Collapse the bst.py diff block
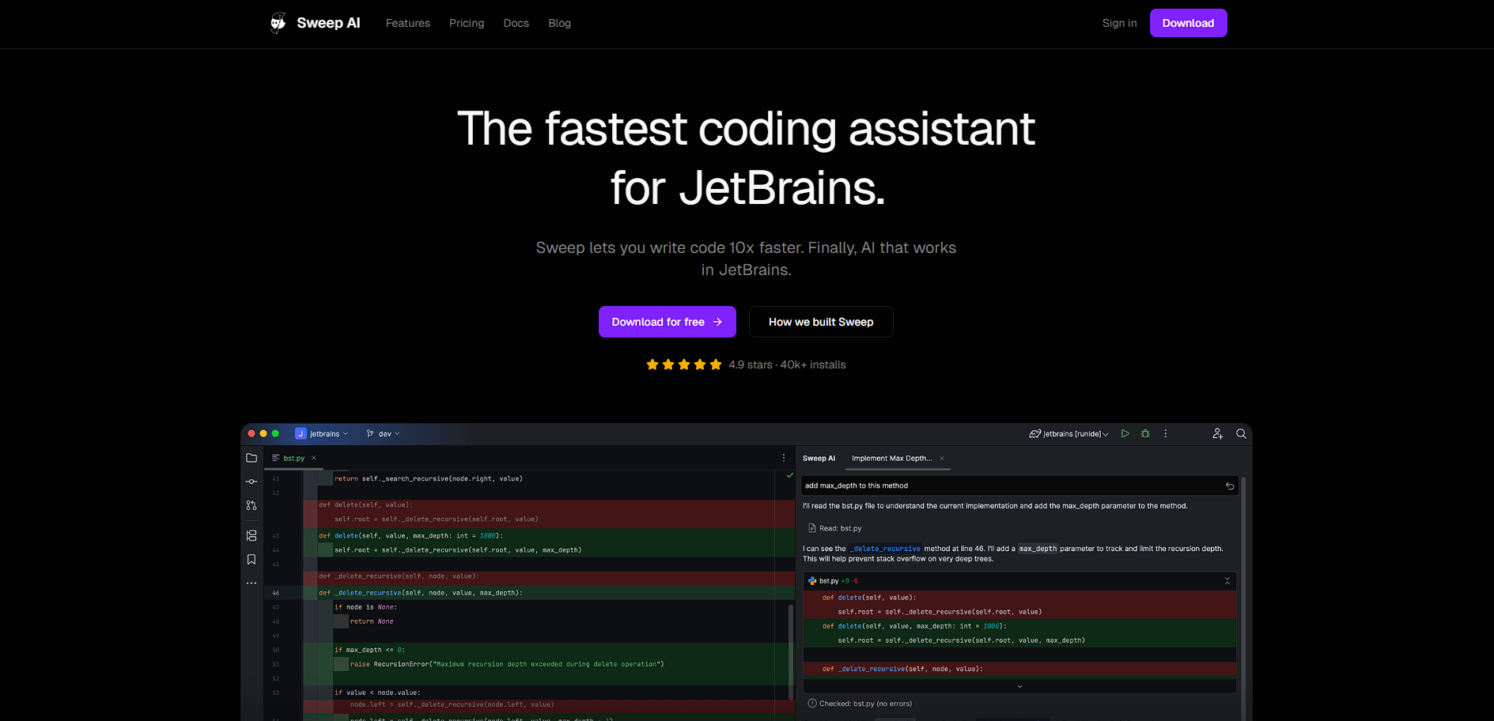The width and height of the screenshot is (1494, 721). pyautogui.click(x=1227, y=581)
